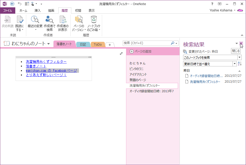Screen dimensions: 246x165
Task: Toggle touch/mouse mode icon
Action: [x=33, y=4]
